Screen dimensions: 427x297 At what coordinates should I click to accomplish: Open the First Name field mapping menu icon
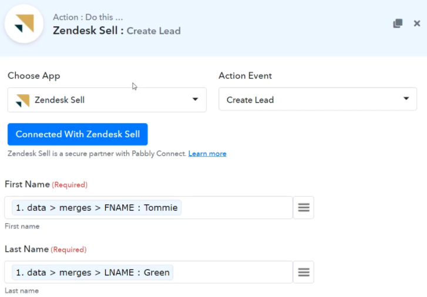click(304, 208)
